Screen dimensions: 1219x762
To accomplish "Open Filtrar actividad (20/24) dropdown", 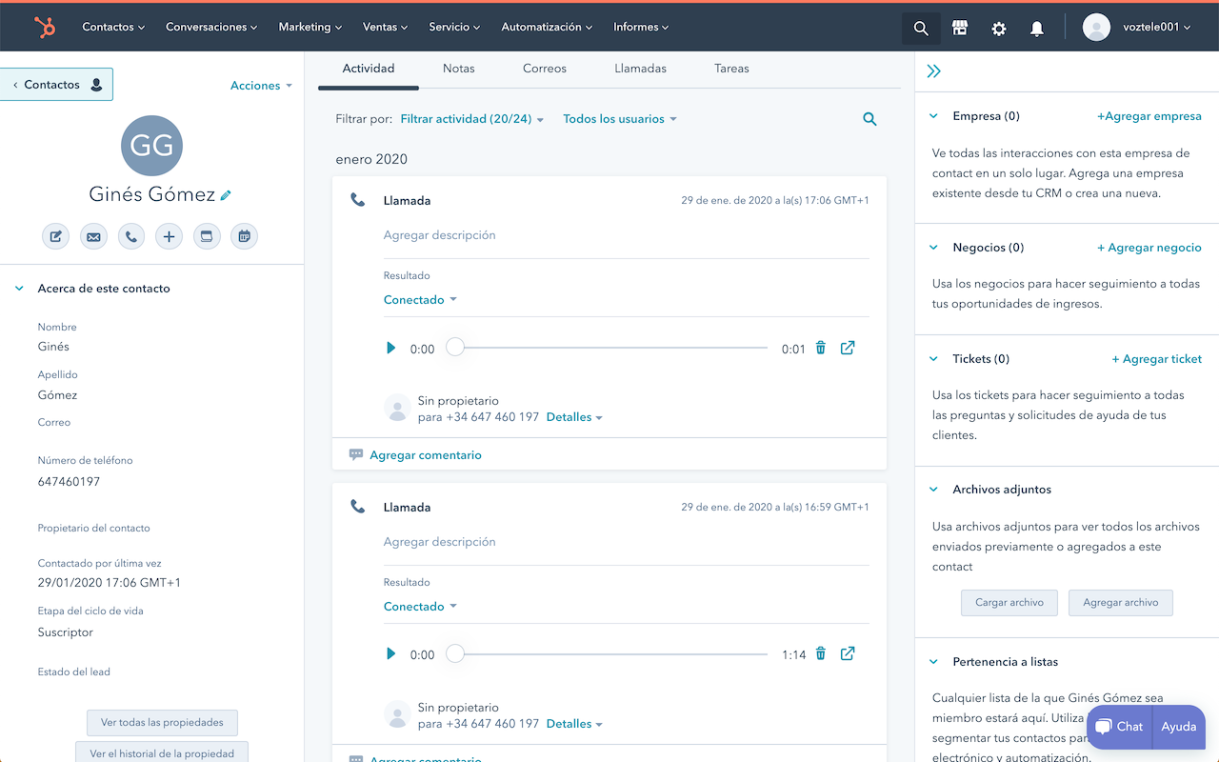I will (472, 119).
